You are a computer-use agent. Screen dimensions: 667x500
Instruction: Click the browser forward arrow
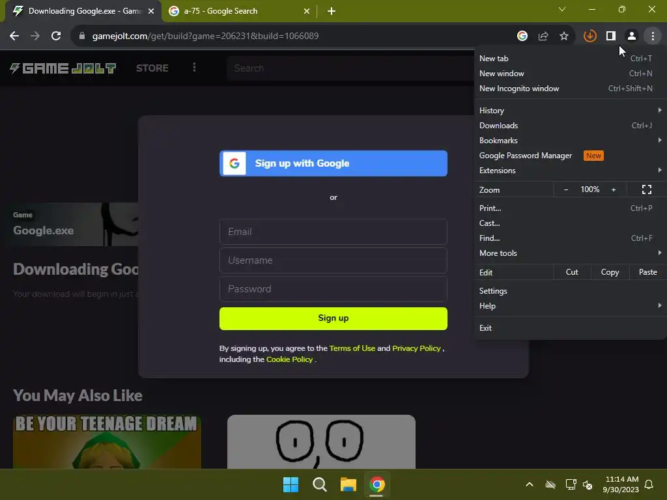35,36
